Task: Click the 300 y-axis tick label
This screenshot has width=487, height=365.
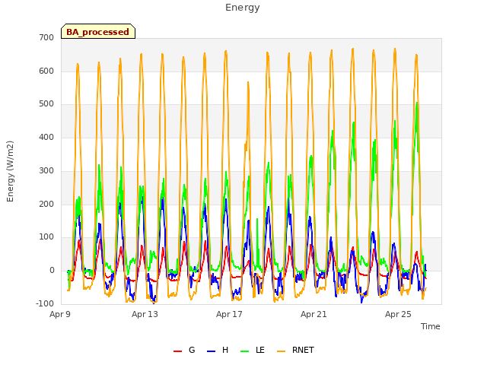Action: point(46,170)
